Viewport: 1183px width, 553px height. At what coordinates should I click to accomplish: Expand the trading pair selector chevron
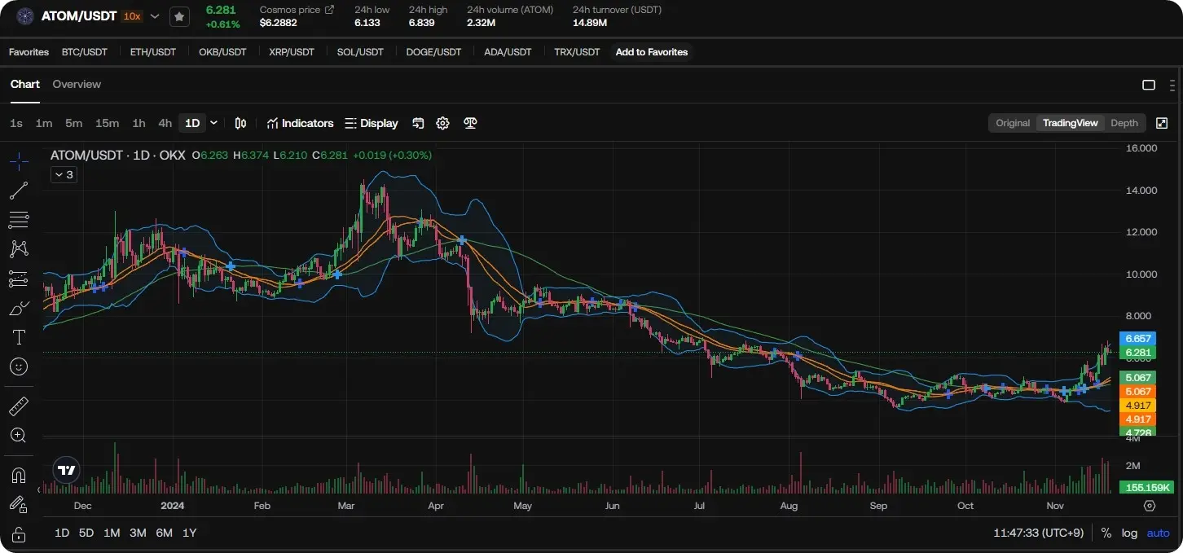155,16
